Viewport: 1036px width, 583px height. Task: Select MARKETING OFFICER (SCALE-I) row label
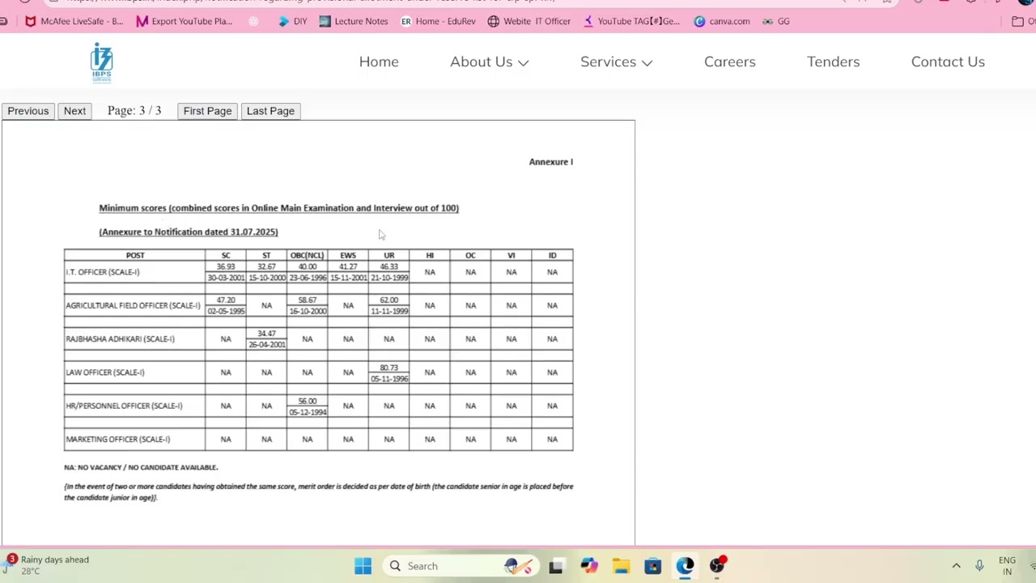[x=118, y=439]
